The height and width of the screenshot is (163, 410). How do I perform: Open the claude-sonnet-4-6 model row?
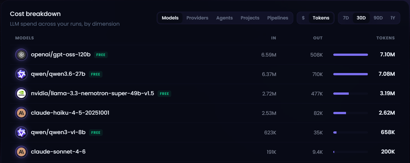pyautogui.click(x=205, y=152)
